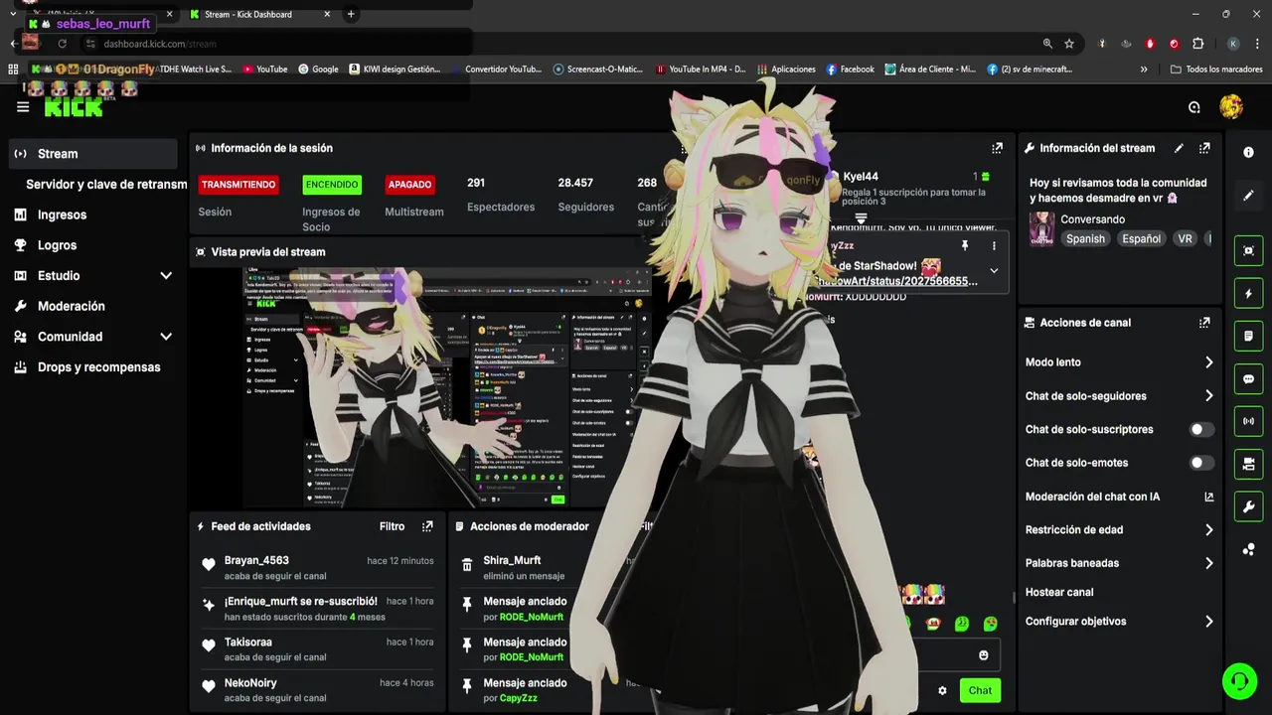Click the three-dots icon in right sidebar
Screen dimensions: 1272x715
point(1248,549)
